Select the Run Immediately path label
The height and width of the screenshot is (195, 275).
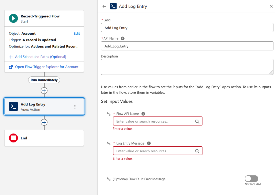[x=44, y=80]
